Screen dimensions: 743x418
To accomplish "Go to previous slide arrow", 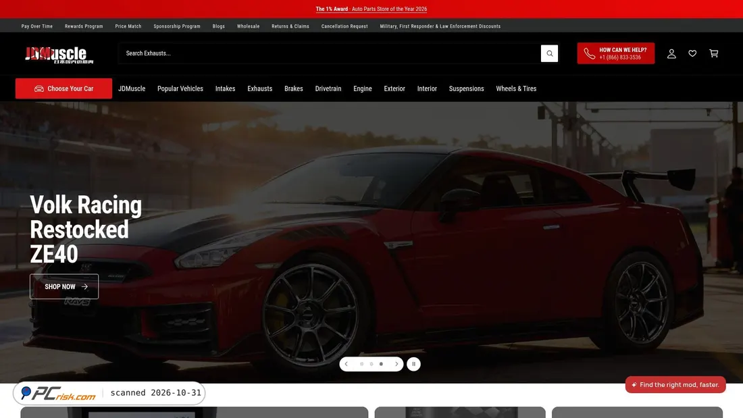I will coord(347,364).
